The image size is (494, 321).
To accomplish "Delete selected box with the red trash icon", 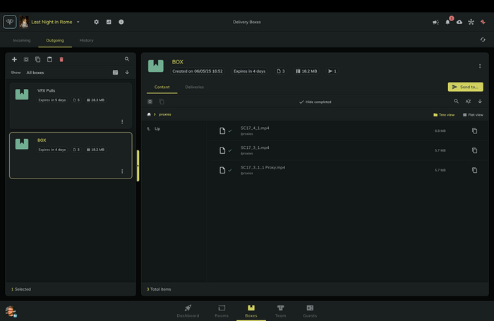I will [x=61, y=59].
